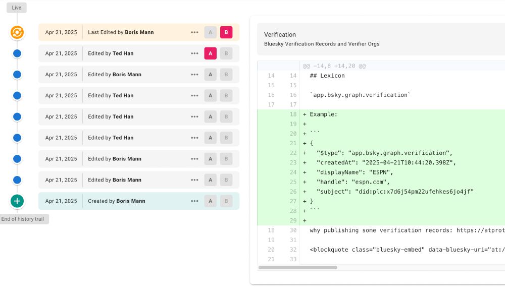The height and width of the screenshot is (297, 505).
Task: Open options menu for the topmost Edited by Boris Mann row
Action: (194, 75)
